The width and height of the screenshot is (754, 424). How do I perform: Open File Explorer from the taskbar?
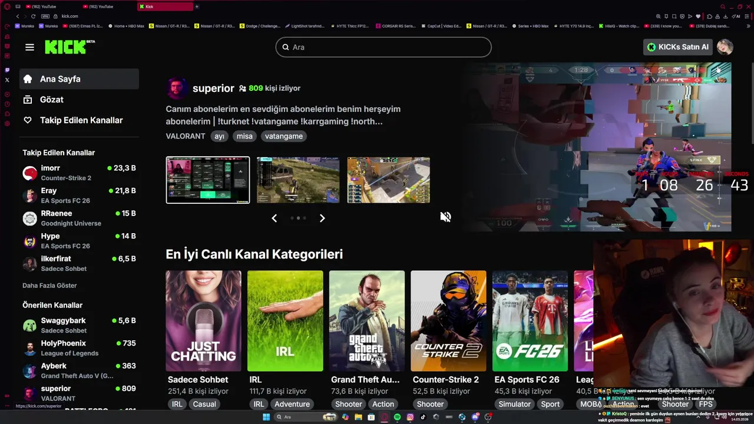pyautogui.click(x=358, y=417)
